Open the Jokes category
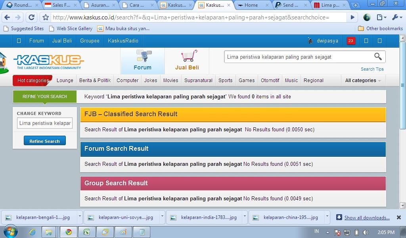Viewport: 406px width, 238px height. [151, 81]
